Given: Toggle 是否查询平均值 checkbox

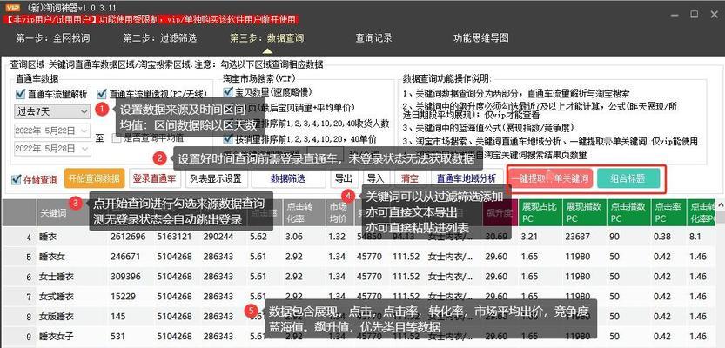Looking at the screenshot, I should click(x=116, y=137).
